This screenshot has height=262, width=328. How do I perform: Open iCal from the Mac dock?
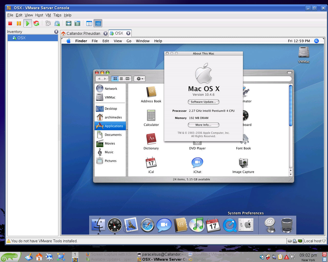pyautogui.click(x=213, y=225)
